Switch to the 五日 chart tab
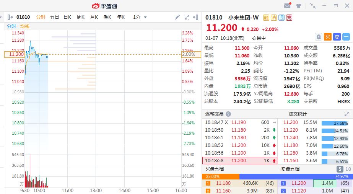This screenshot has height=194, width=353. click(54, 17)
